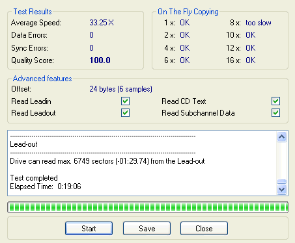Click the 'Test completed' log line
The image size is (295, 243).
click(x=34, y=178)
